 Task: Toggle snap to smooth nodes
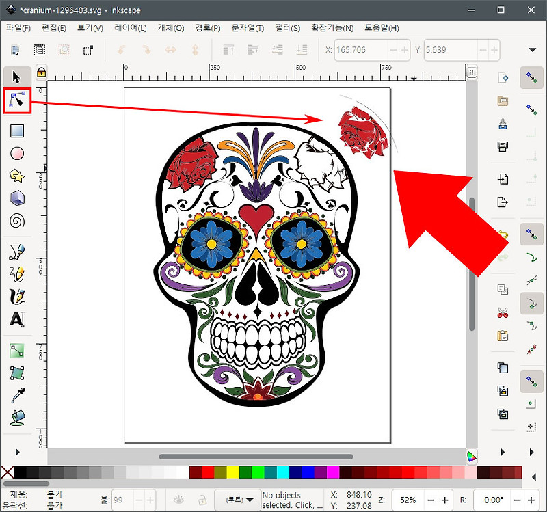[x=532, y=326]
